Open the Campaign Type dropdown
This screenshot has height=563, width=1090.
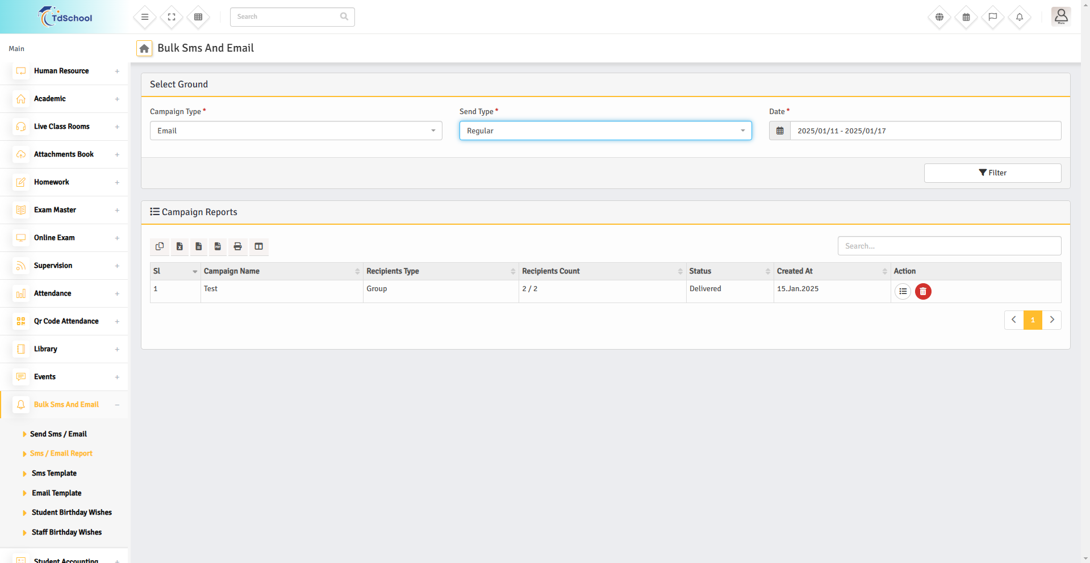click(296, 131)
